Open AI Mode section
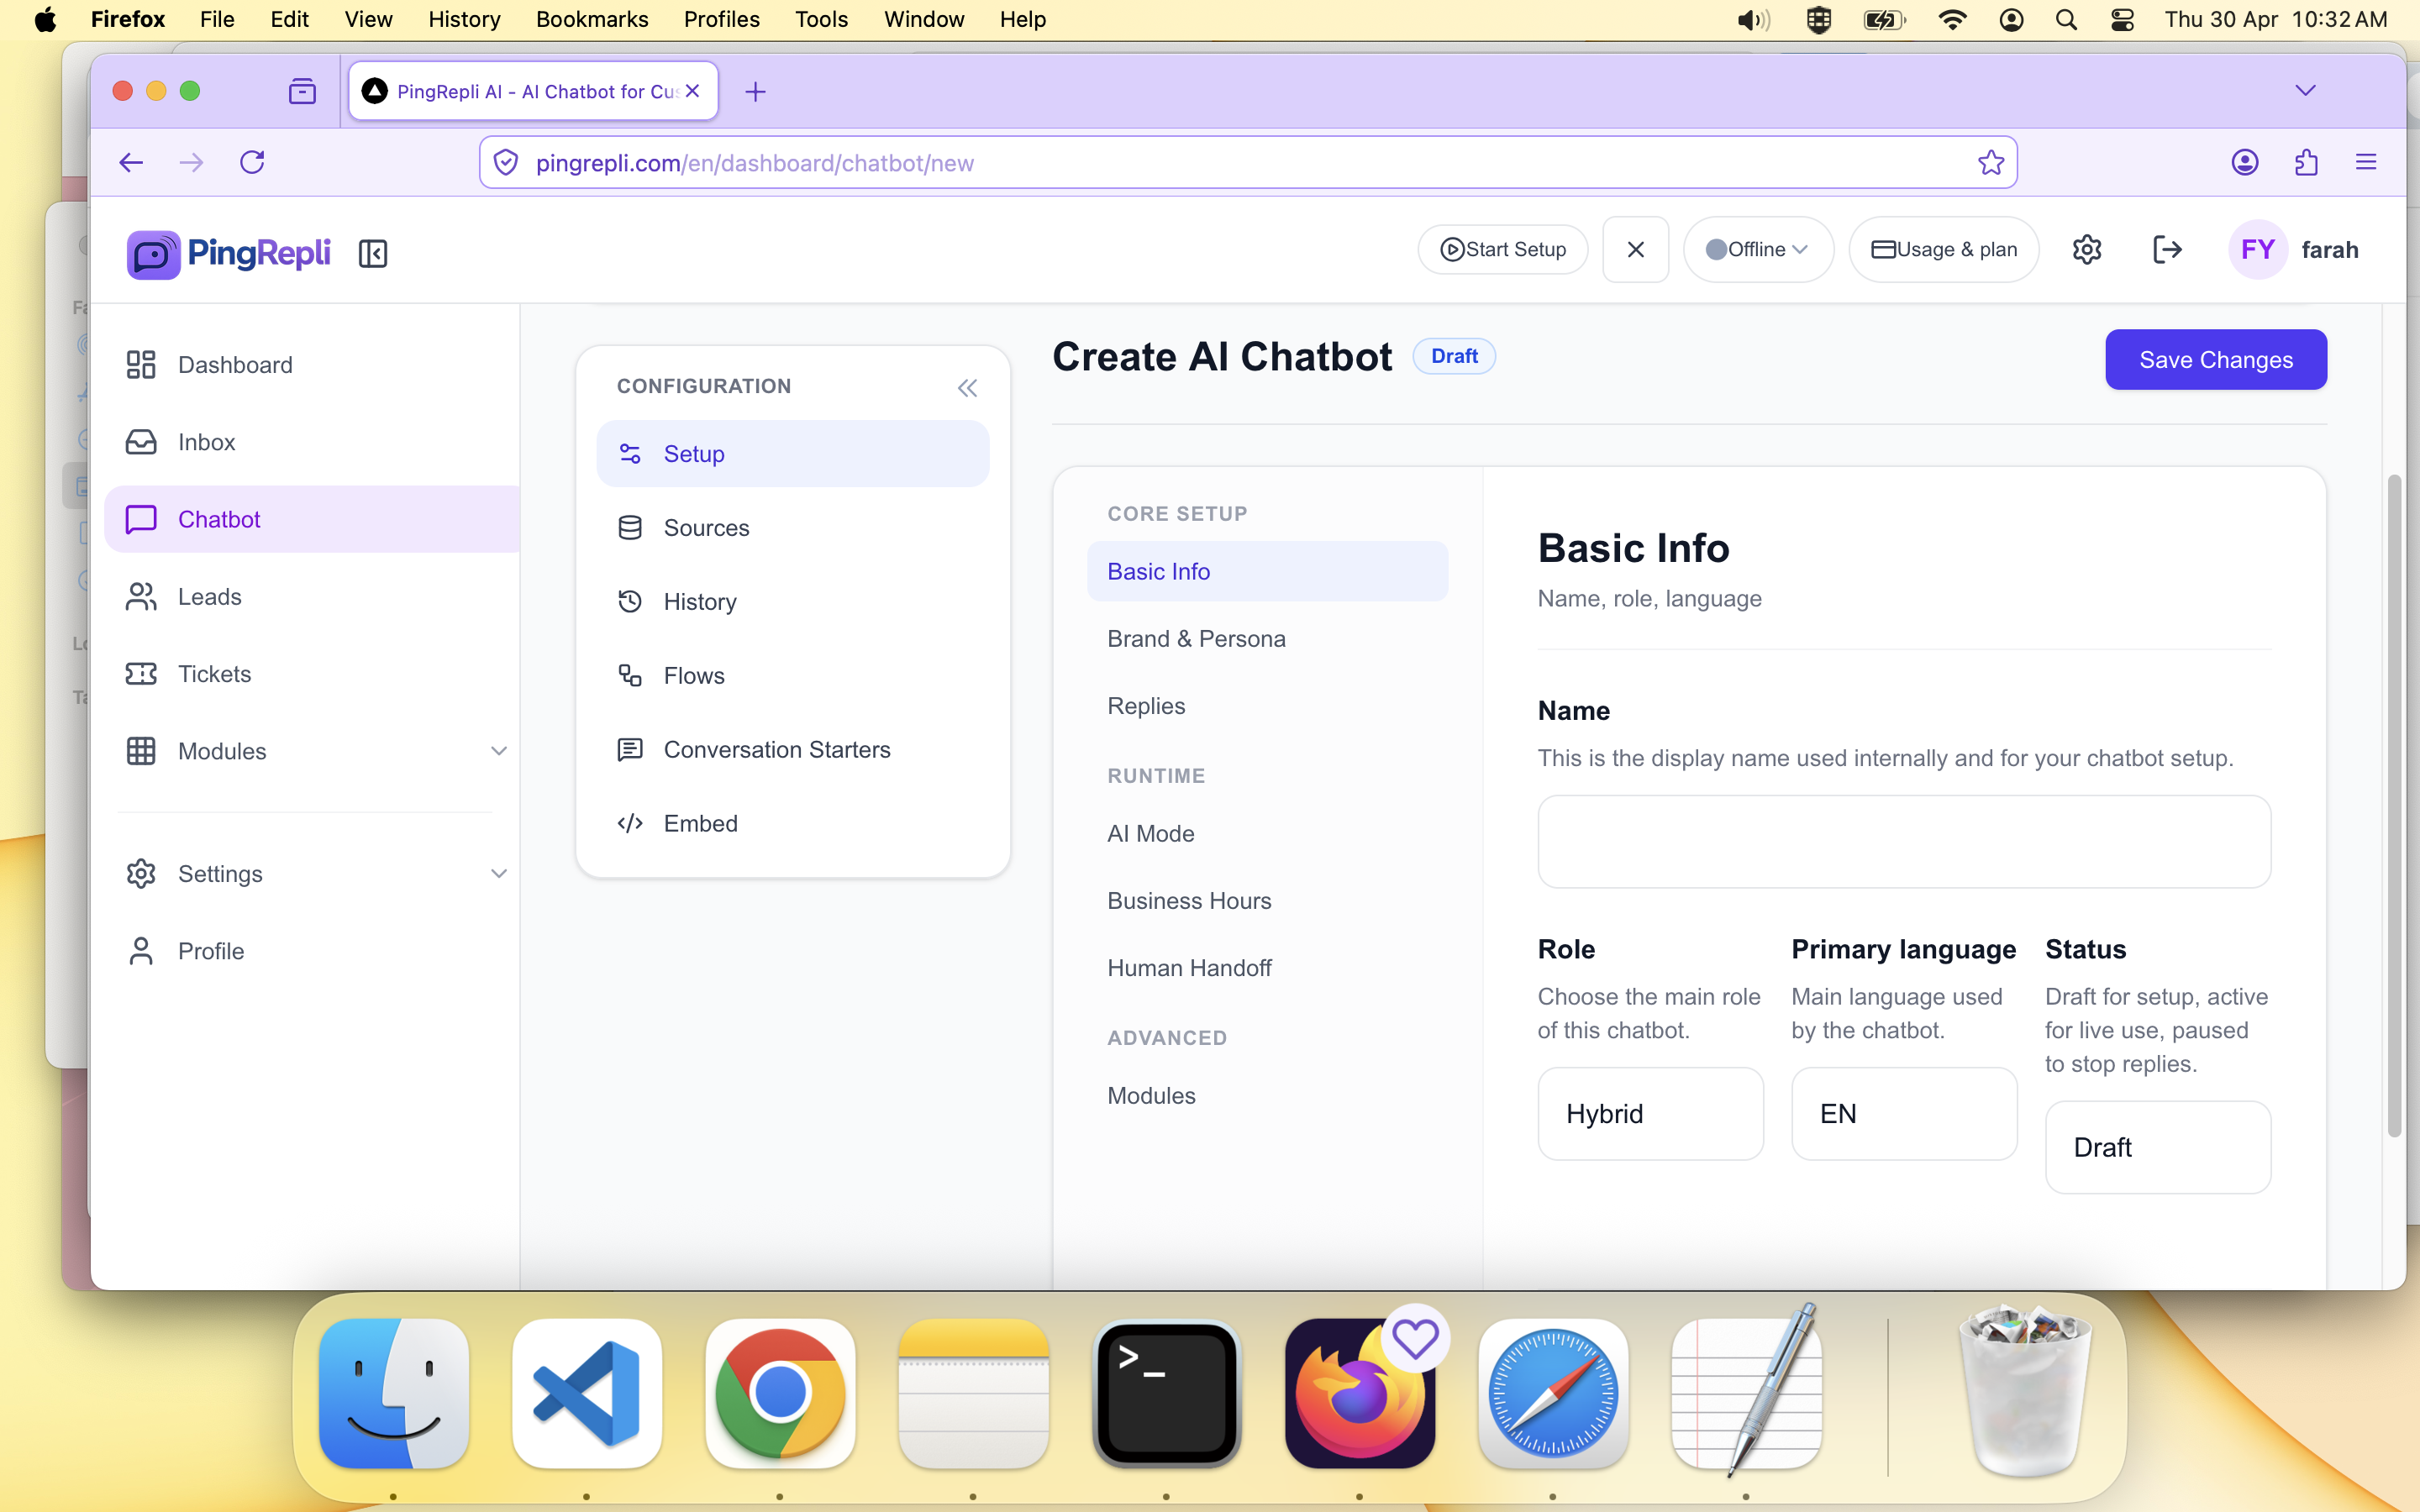2420x1512 pixels. [1267, 834]
